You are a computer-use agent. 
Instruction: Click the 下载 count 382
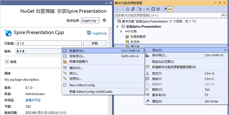pyautogui.click(x=28, y=106)
